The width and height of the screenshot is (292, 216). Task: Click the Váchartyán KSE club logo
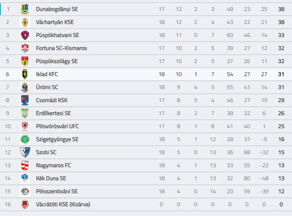[25, 22]
